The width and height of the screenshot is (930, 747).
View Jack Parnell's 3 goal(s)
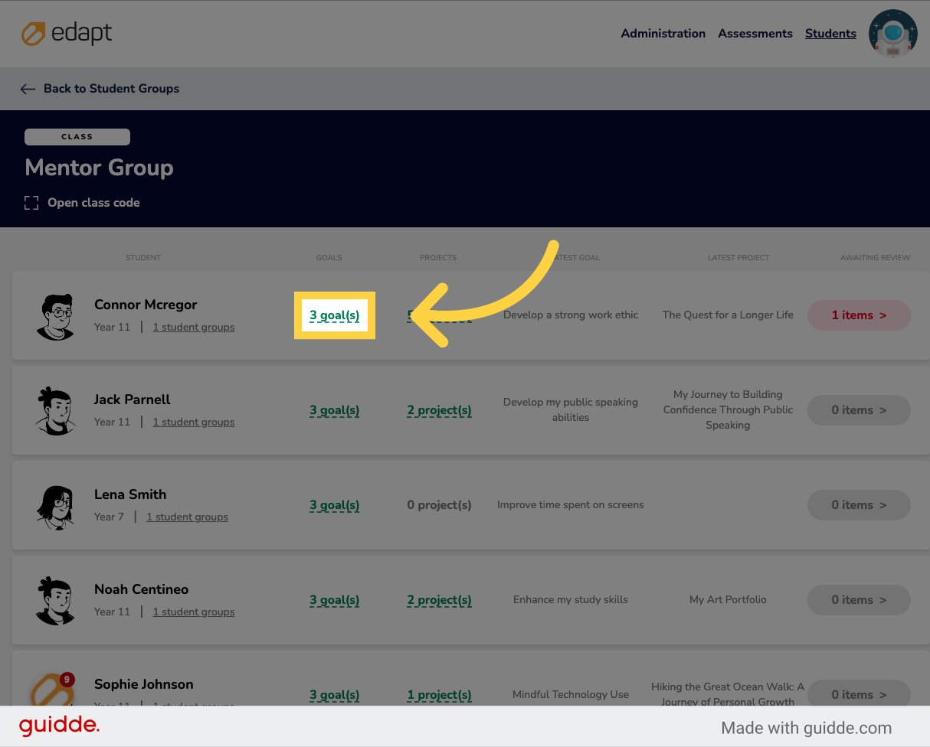point(335,410)
